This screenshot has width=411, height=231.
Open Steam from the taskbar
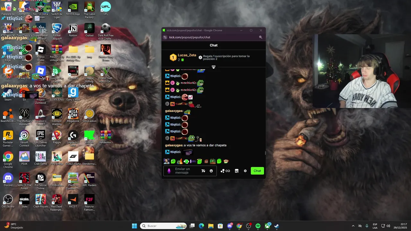pos(276,226)
